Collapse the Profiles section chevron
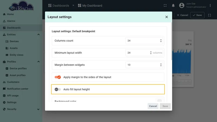Screen dimensions: 217x122 click(39, 62)
